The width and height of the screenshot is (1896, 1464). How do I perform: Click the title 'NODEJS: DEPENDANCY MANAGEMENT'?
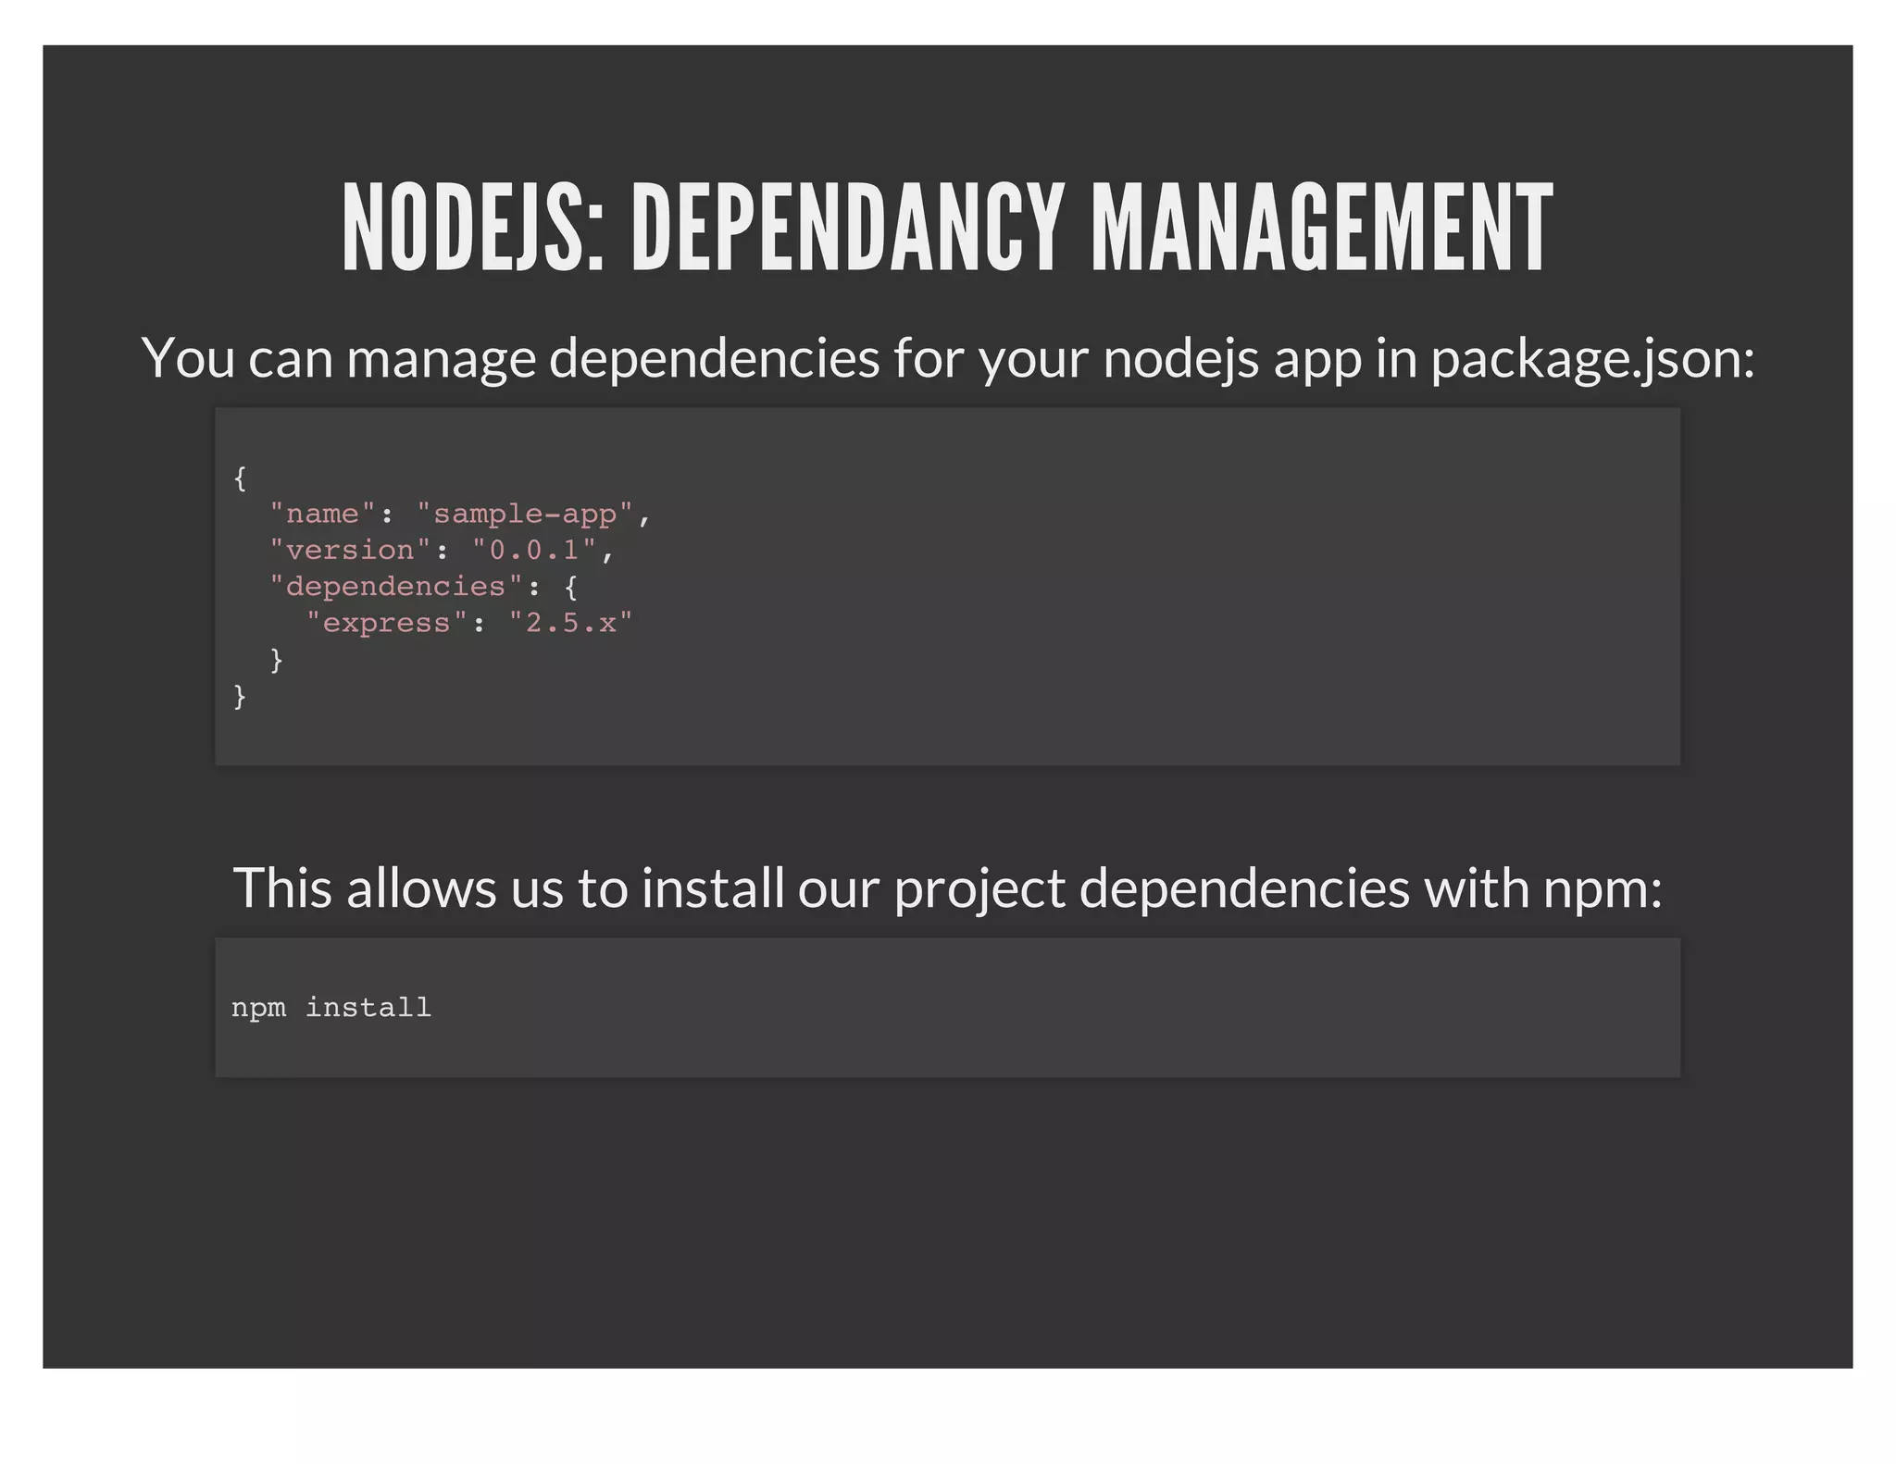tap(947, 229)
